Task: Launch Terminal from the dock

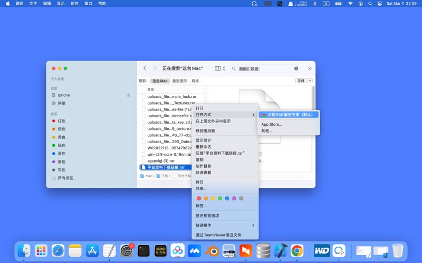Action: pos(143,251)
